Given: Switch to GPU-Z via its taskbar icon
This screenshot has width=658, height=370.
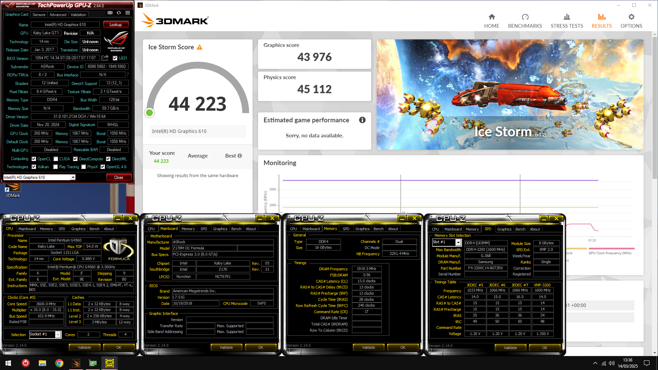Looking at the screenshot, I should pos(93,363).
